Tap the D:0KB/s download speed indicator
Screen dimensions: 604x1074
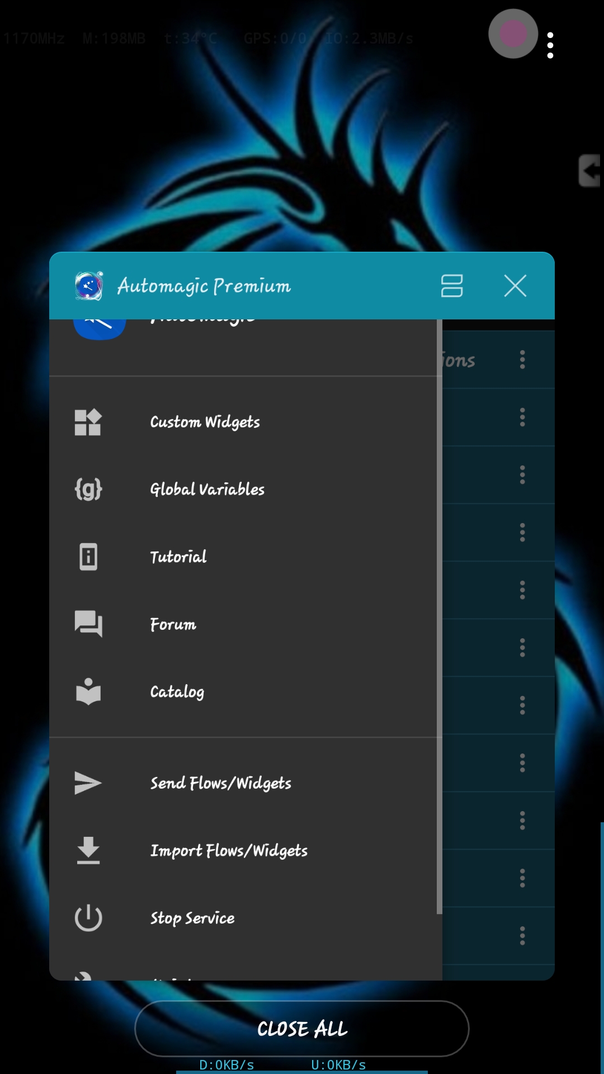pos(226,1064)
